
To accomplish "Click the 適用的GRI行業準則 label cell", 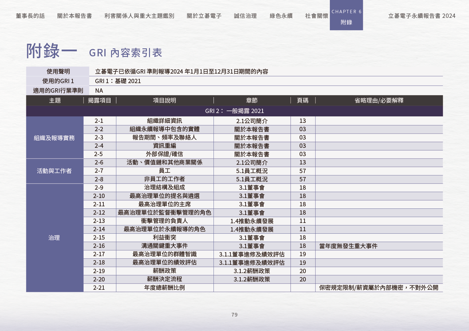I will click(58, 91).
